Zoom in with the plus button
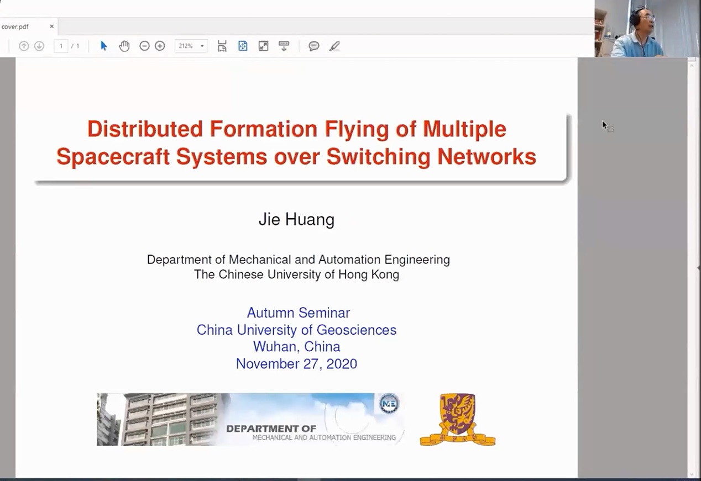 point(160,46)
